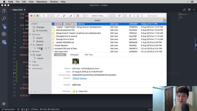Open VS Code settings gear icon

[4, 104]
